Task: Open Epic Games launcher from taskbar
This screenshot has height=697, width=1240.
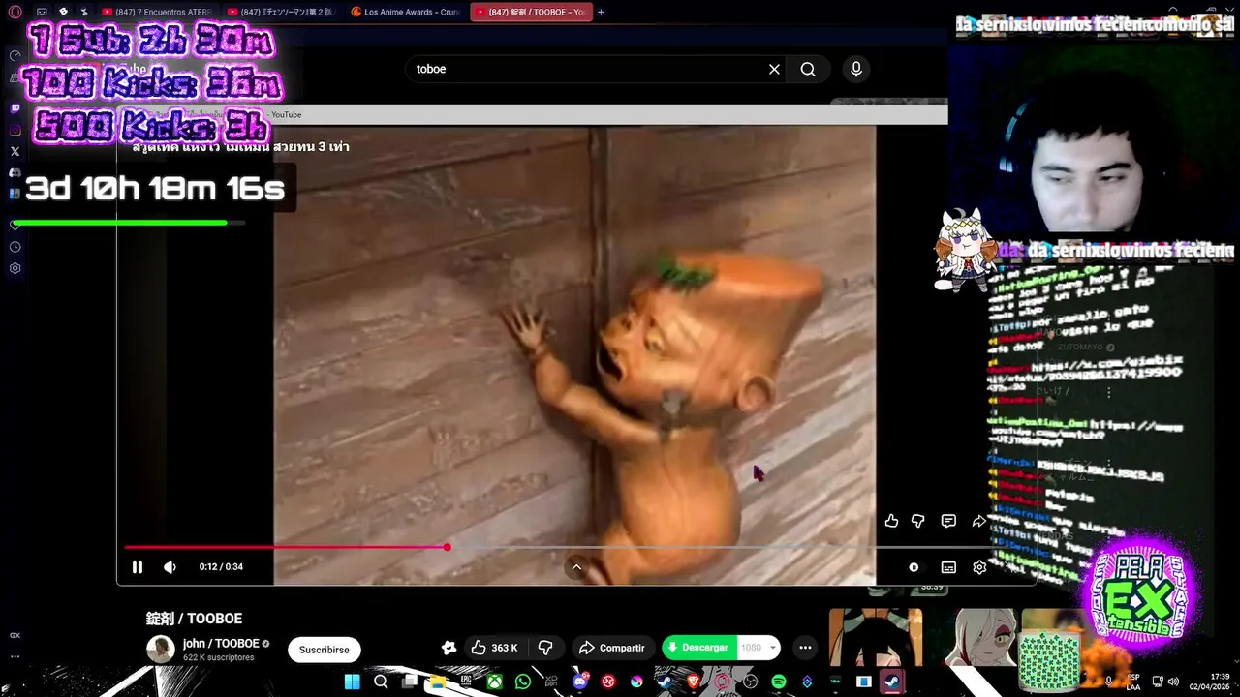Action: coord(466,682)
